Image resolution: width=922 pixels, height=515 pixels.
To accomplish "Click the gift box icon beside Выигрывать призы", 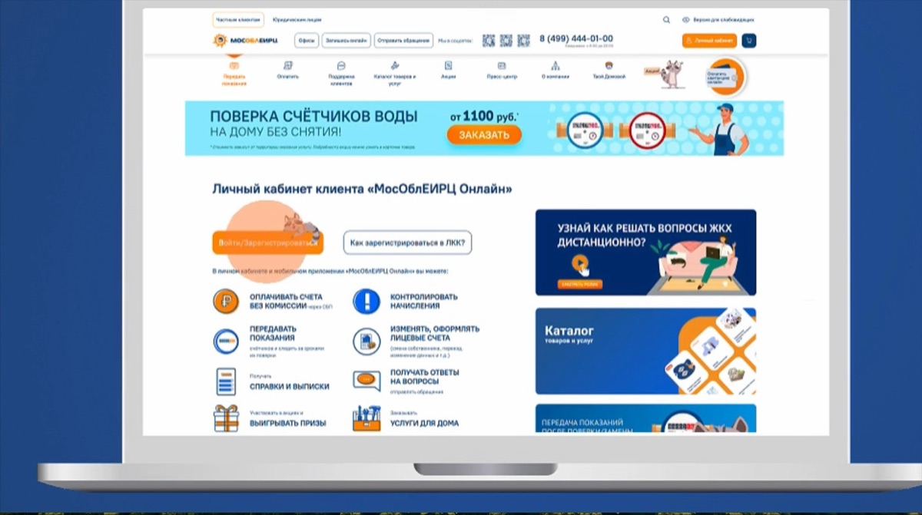I will click(x=226, y=418).
